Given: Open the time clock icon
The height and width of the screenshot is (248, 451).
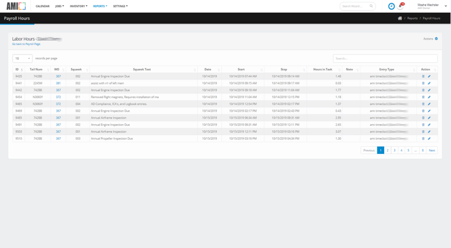Looking at the screenshot, I should [x=391, y=6].
